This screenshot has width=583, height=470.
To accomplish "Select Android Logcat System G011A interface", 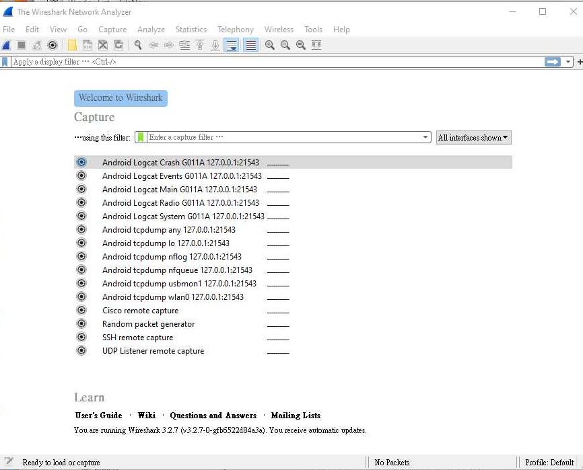I will (293, 216).
